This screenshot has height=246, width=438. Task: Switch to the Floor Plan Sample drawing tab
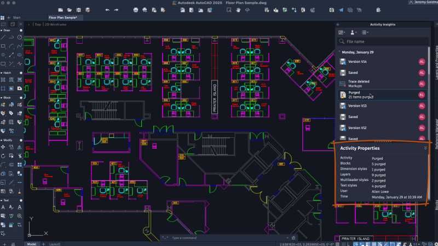click(x=64, y=17)
